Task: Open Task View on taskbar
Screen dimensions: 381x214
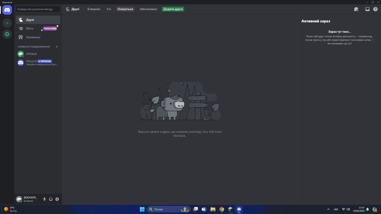Action: [195, 209]
